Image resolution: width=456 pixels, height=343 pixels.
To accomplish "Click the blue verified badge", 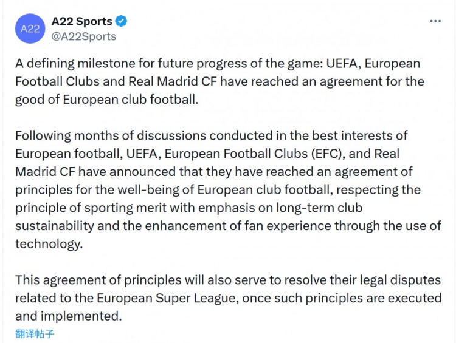I will pos(122,22).
